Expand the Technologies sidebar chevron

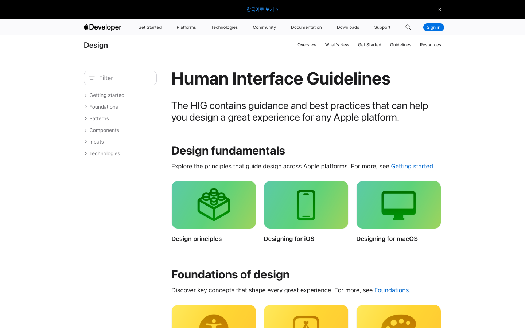click(86, 153)
